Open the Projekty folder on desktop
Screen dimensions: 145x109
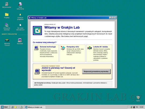(x=7, y=16)
